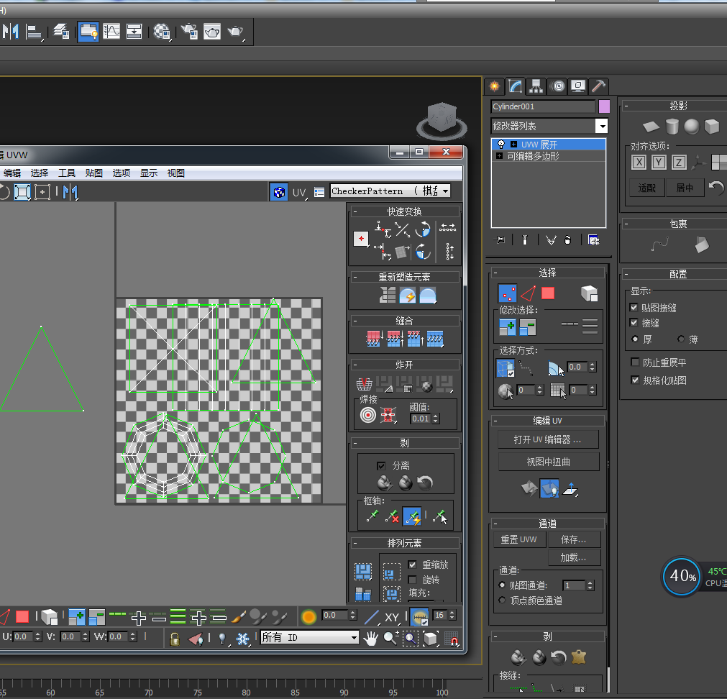This screenshot has width=727, height=699.
Task: Select cylindrical projection icon under 投影
Action: pos(672,127)
